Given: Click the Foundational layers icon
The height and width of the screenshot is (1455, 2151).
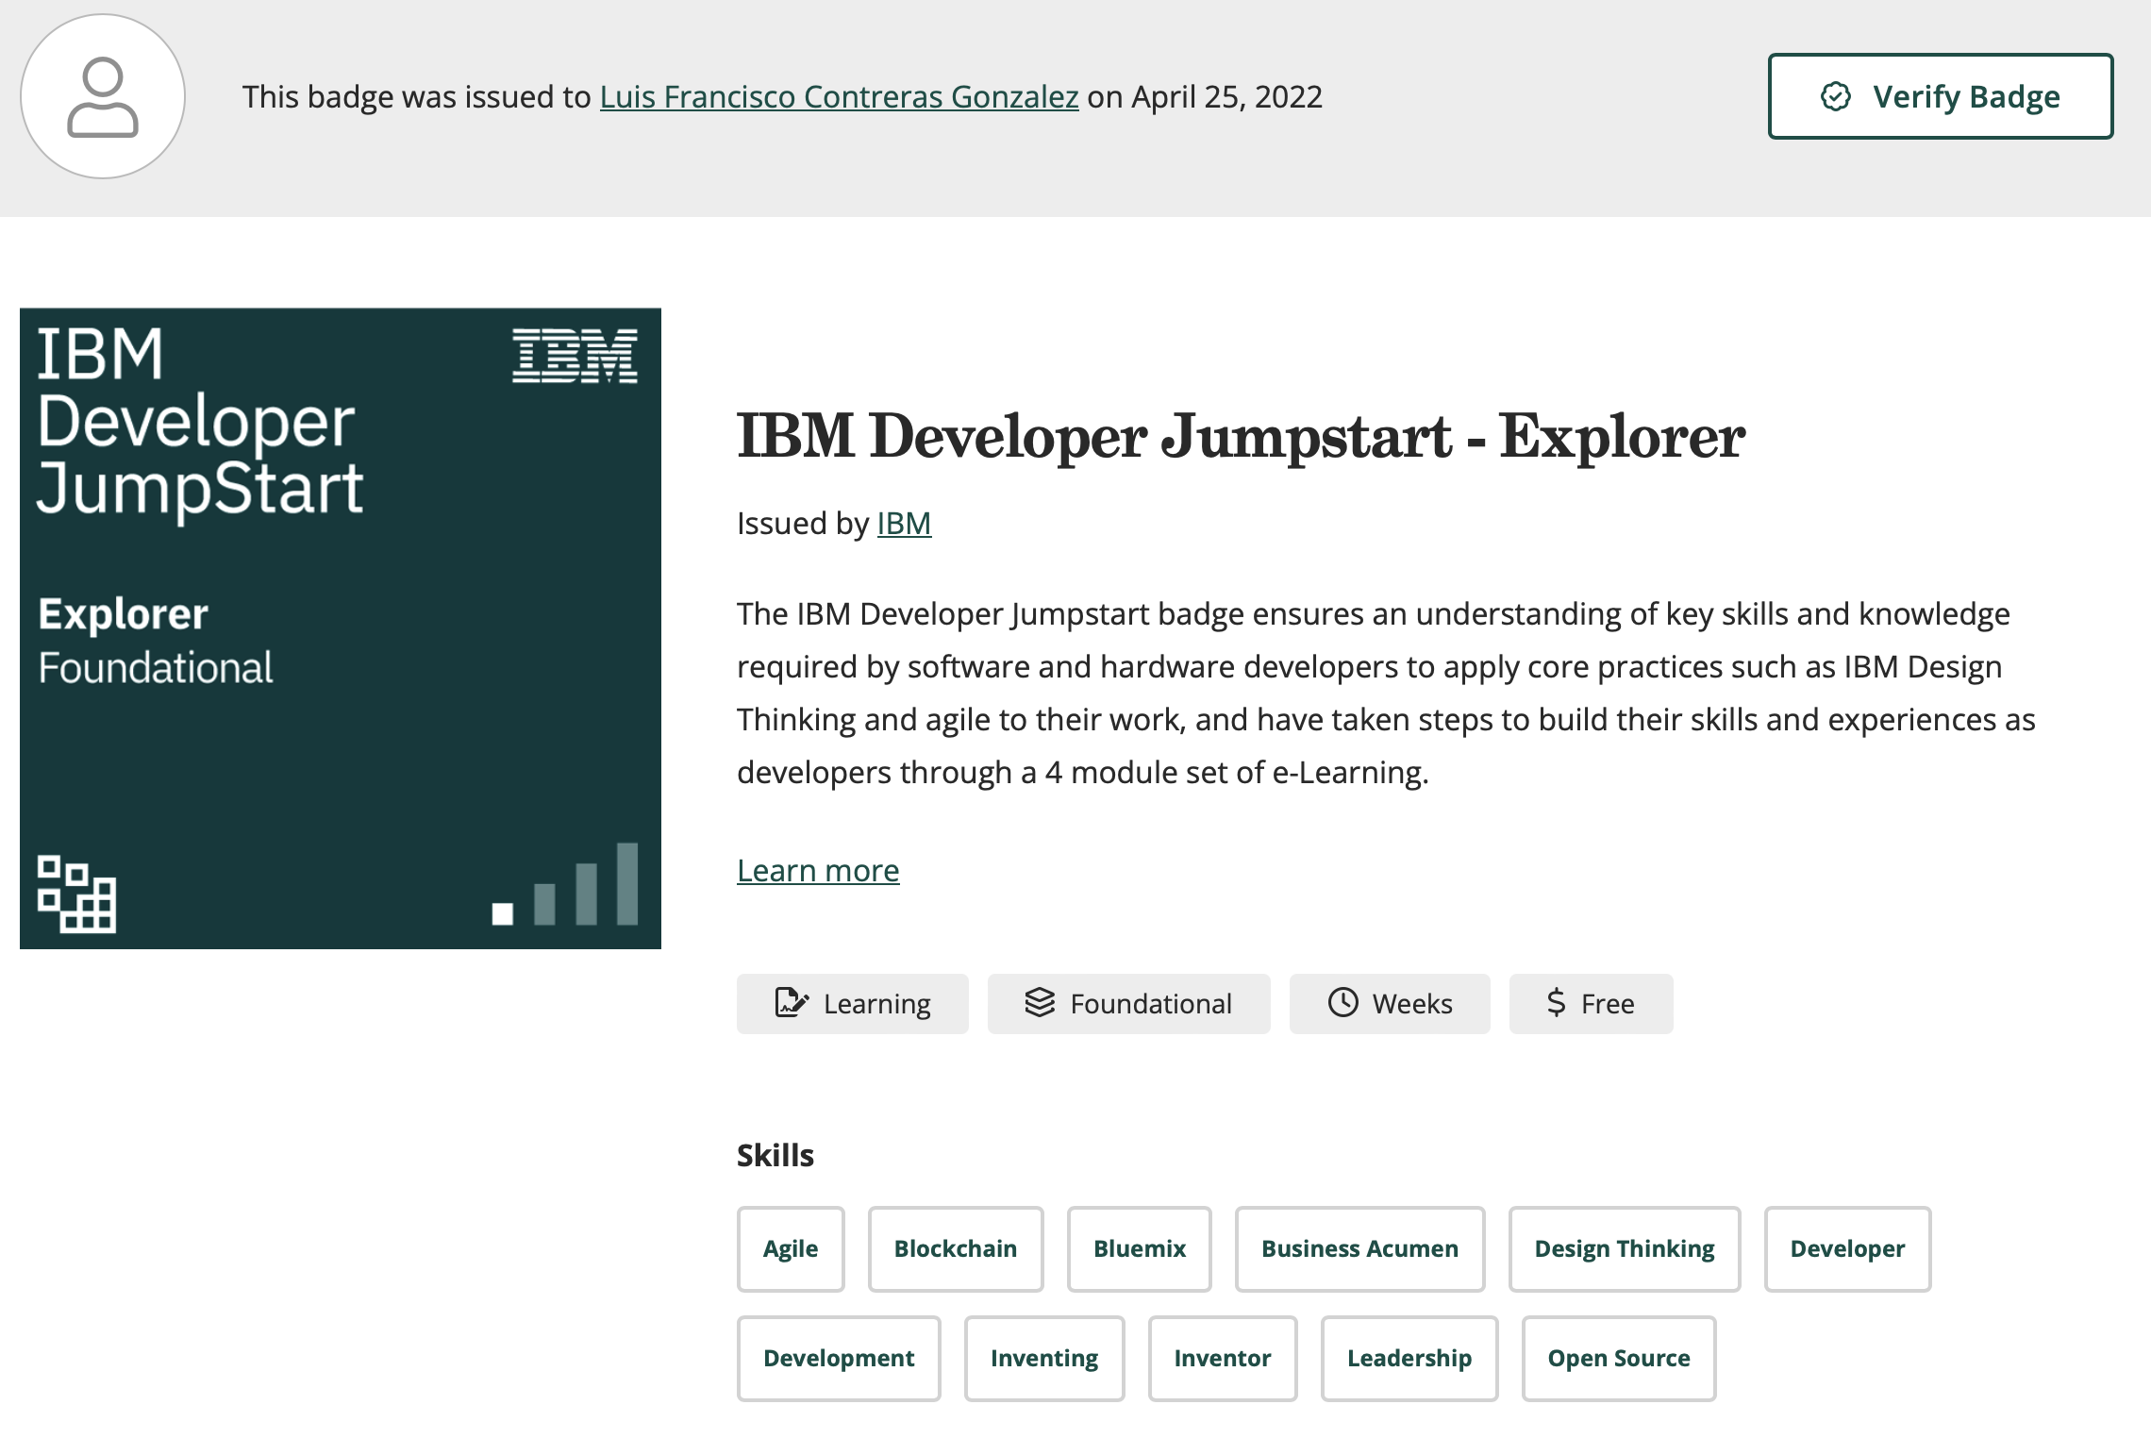Looking at the screenshot, I should click(x=1040, y=1002).
